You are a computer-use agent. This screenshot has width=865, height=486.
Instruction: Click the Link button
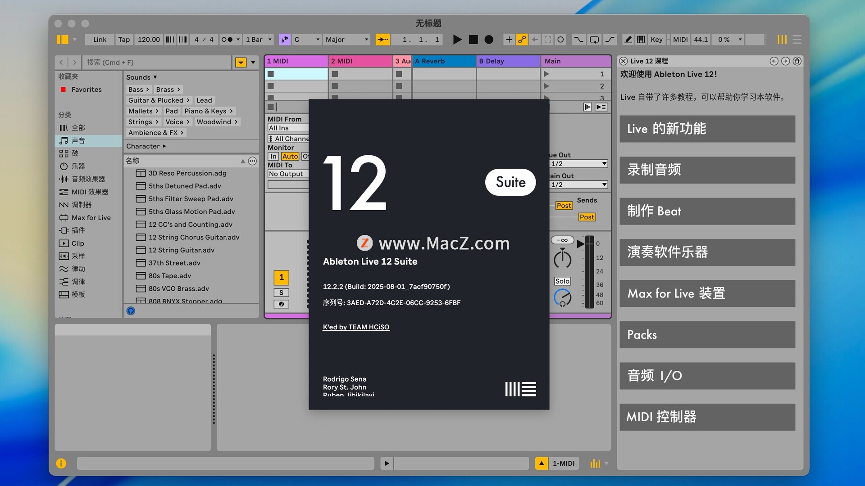point(100,40)
